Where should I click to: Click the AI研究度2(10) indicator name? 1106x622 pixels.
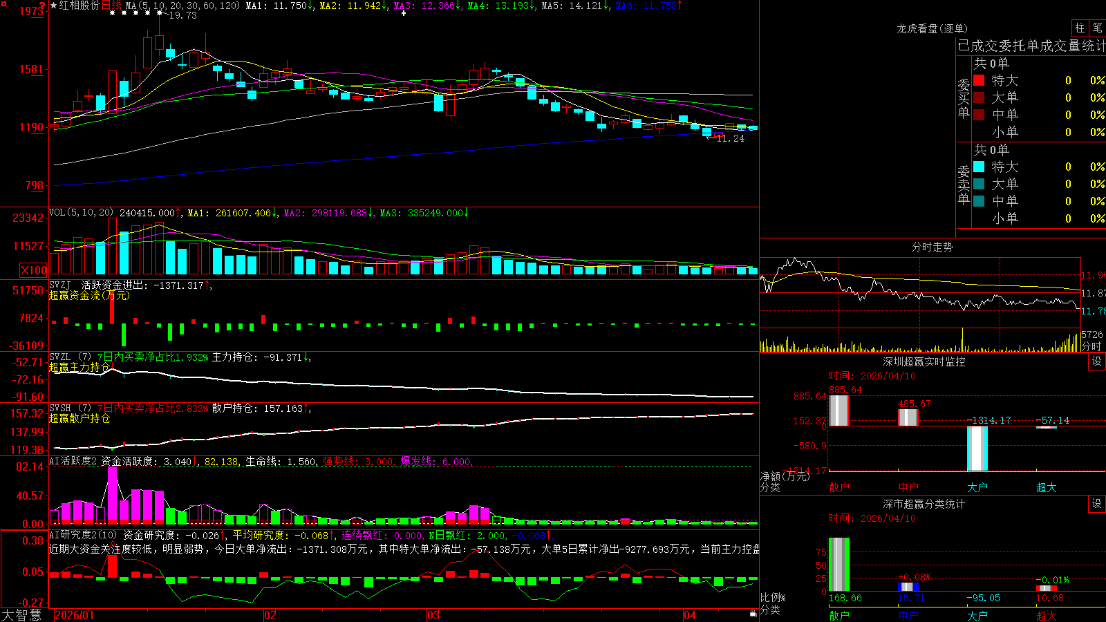point(84,535)
